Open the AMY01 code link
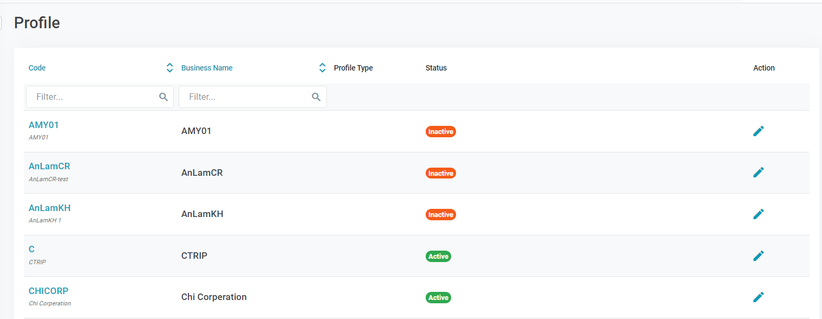This screenshot has height=319, width=822. coord(43,125)
